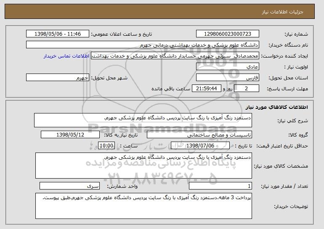Click the days remaining field showing 2
Viewport: 324px width, 229px height.
click(x=247, y=89)
